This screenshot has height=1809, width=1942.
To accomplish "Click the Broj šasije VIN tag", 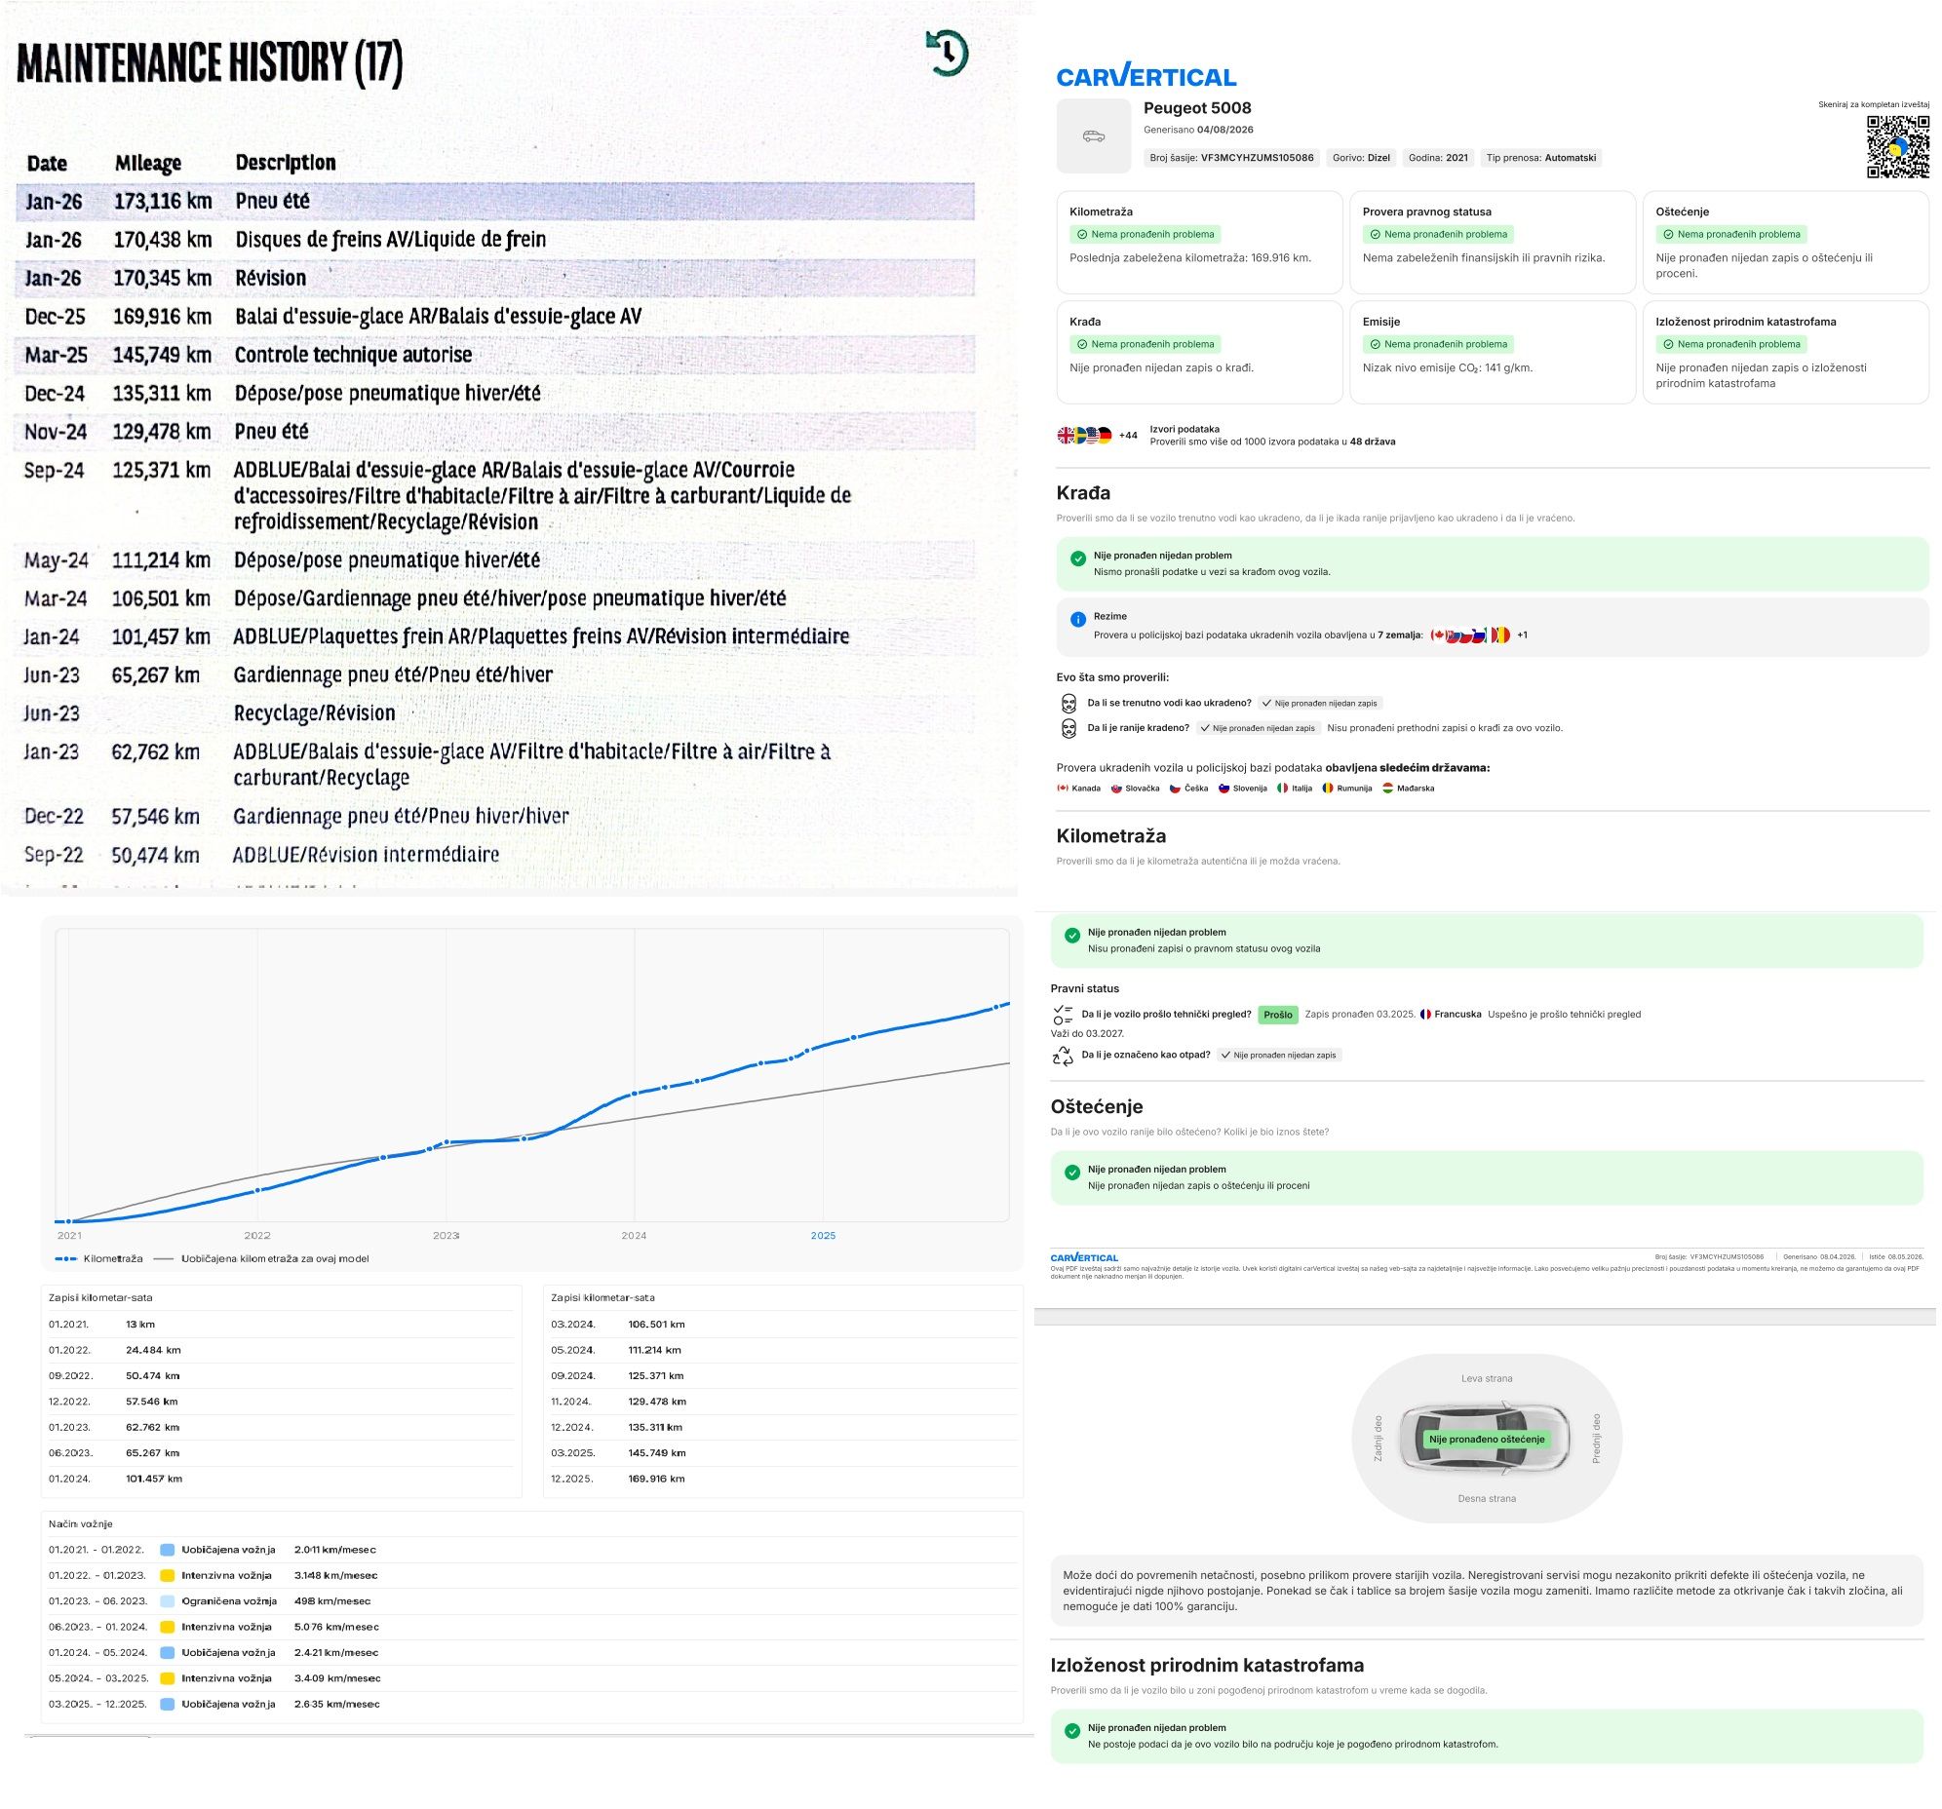I will 1231,157.
